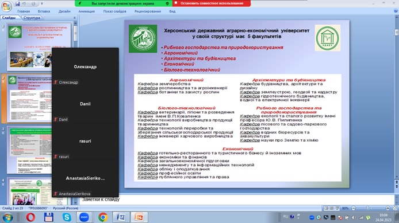Click the Office button
399x223 pixels.
coord(6,6)
